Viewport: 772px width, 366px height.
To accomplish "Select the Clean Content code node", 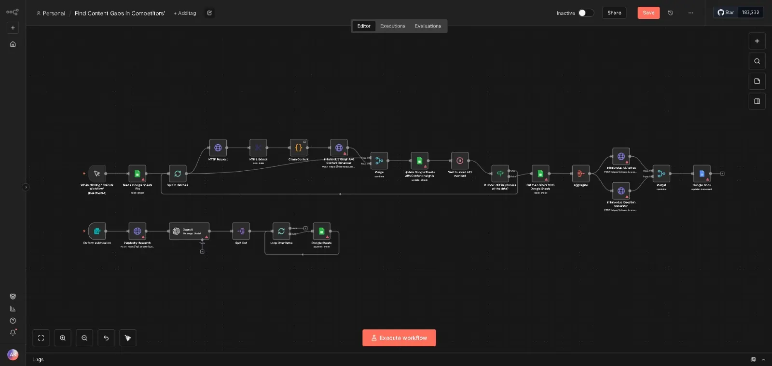I will pyautogui.click(x=298, y=148).
